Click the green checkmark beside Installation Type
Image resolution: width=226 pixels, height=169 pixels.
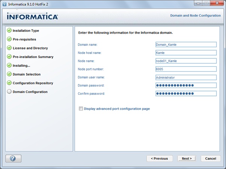9,30
